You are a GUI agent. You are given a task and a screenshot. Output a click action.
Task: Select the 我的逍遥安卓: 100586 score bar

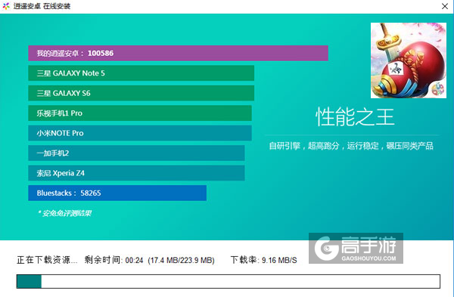tap(178, 53)
